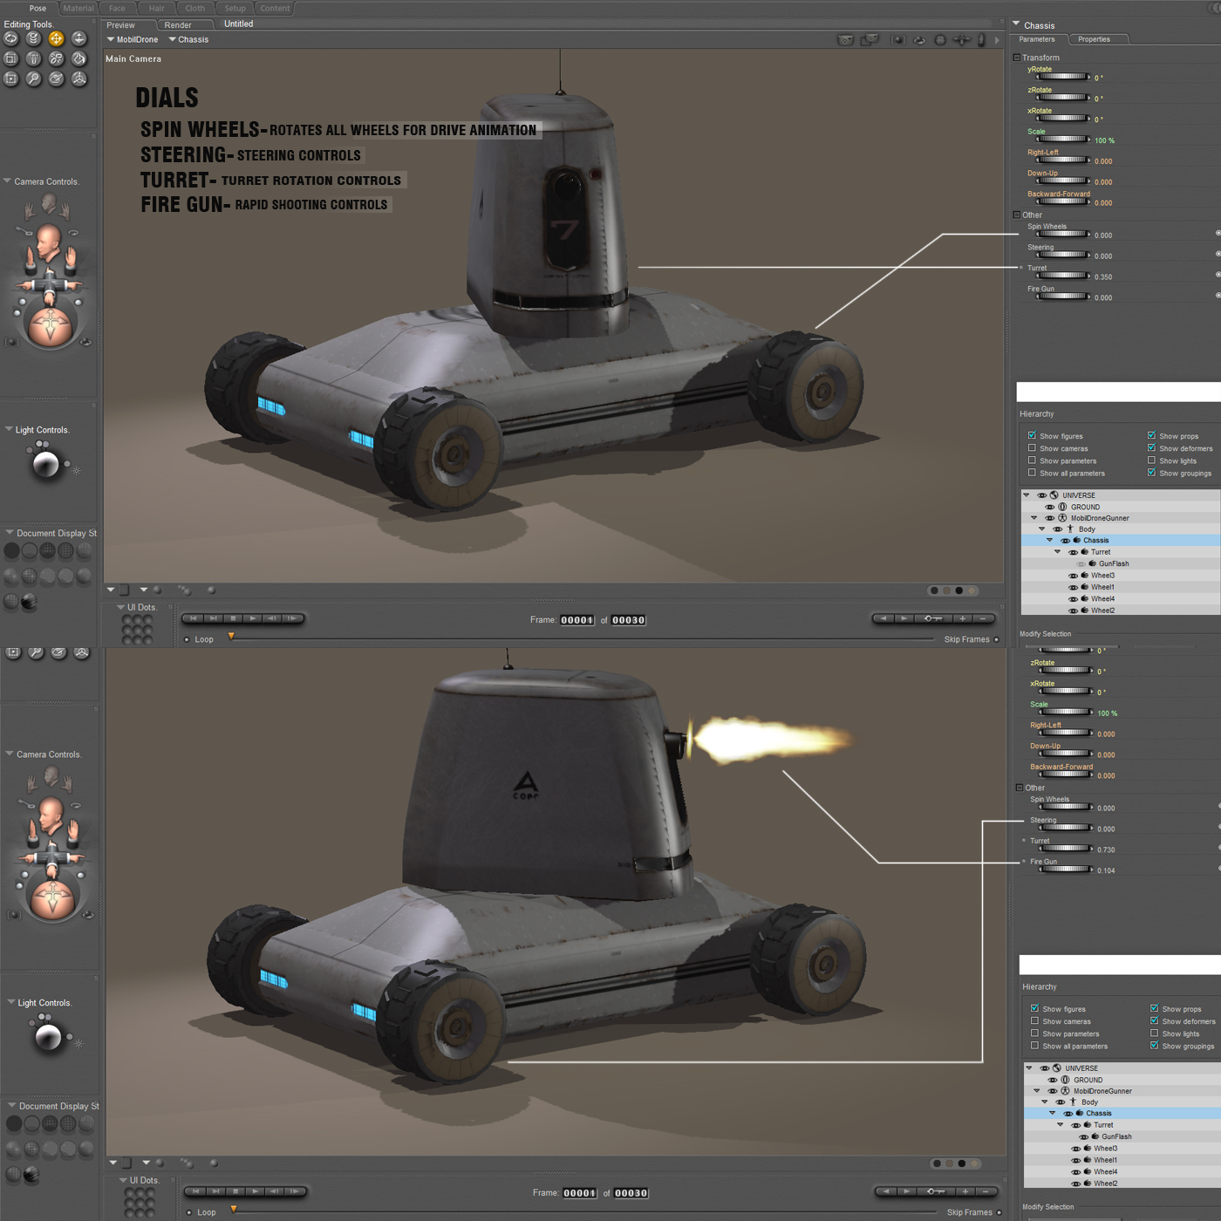Image resolution: width=1221 pixels, height=1221 pixels.
Task: Select the highlighted Translate/Pull tool
Action: click(x=56, y=38)
